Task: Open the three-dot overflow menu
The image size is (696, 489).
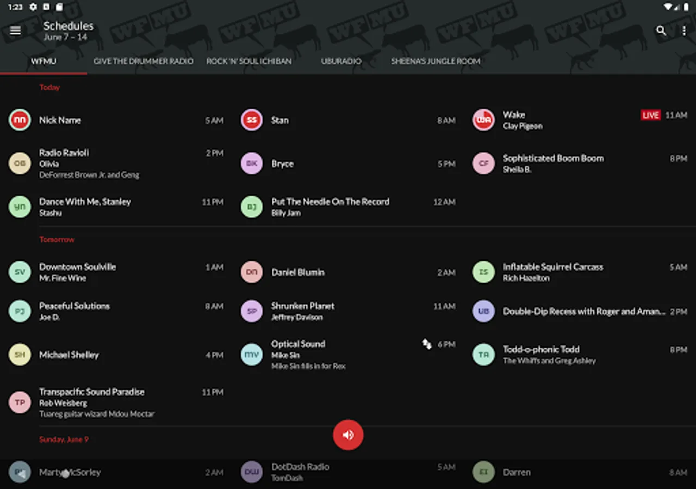Action: pos(684,31)
